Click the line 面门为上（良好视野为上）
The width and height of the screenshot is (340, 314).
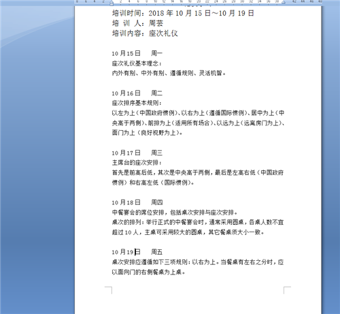pos(147,133)
